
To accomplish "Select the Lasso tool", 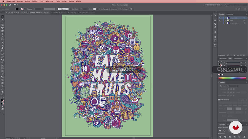I will (2, 25).
